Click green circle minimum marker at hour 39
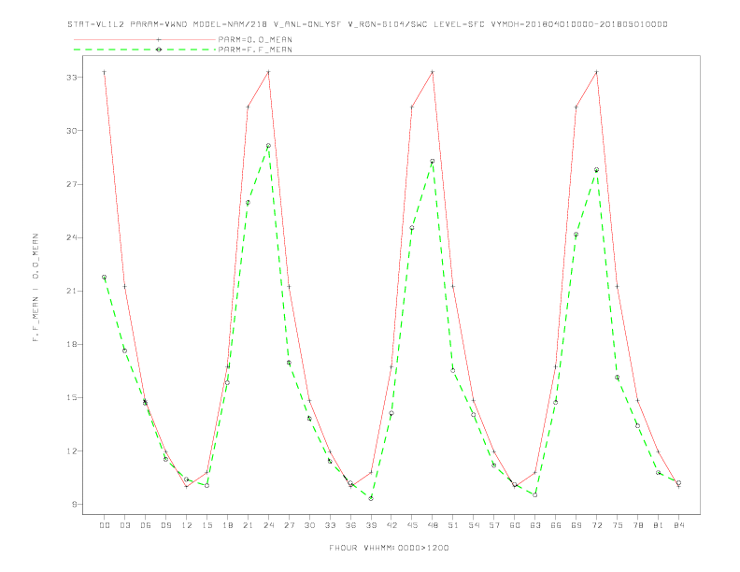The width and height of the screenshot is (740, 572). [x=371, y=498]
